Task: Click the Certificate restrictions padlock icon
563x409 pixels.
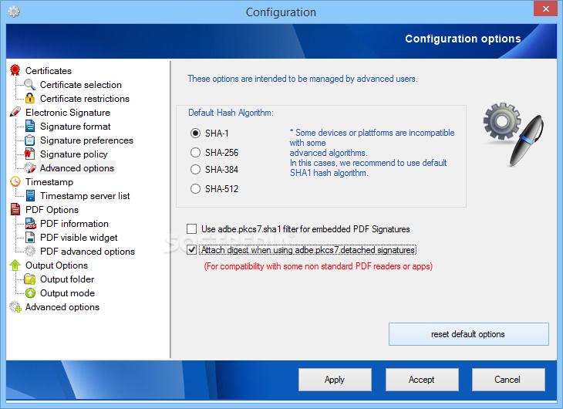Action: pyautogui.click(x=30, y=99)
